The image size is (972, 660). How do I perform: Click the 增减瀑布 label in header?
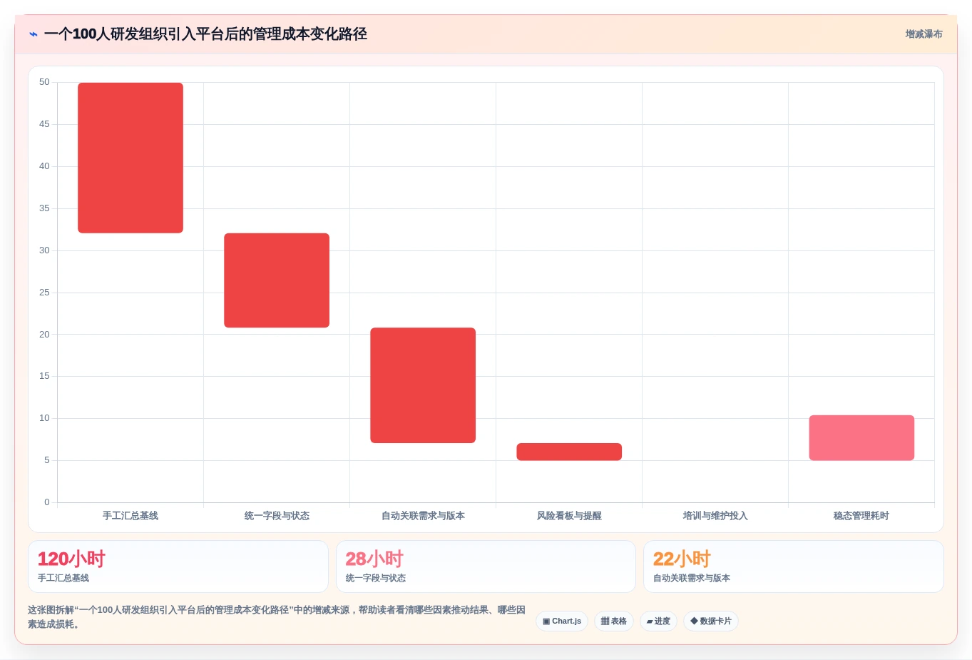924,34
